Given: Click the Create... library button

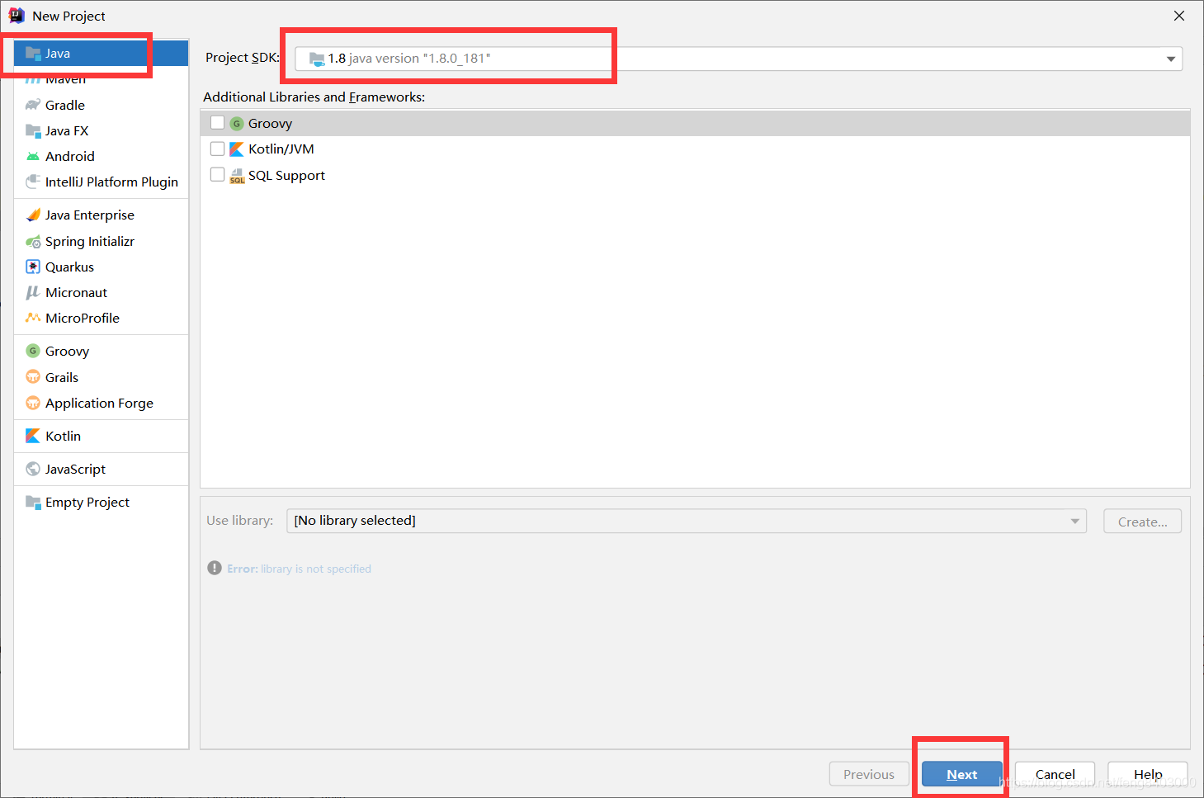Looking at the screenshot, I should (1142, 522).
